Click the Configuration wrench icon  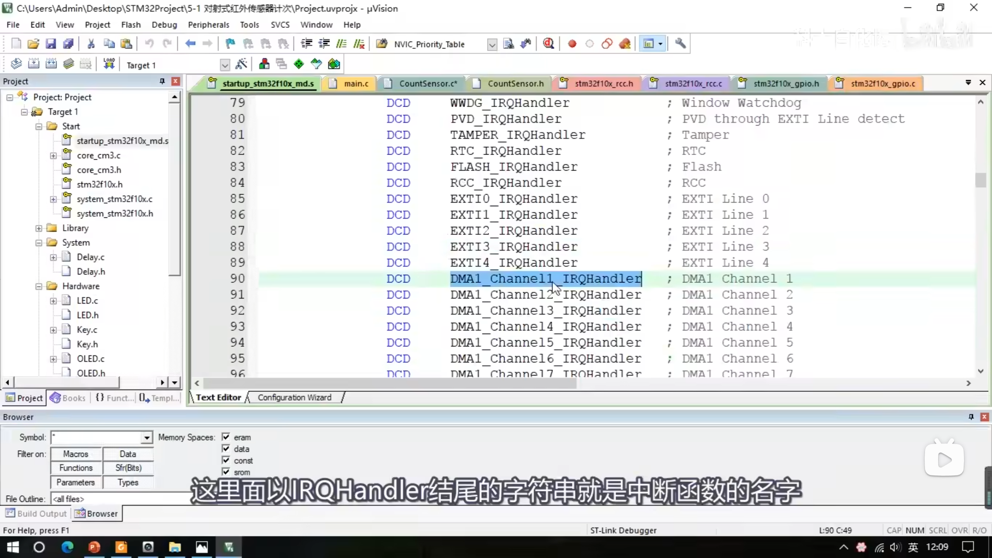pyautogui.click(x=680, y=44)
